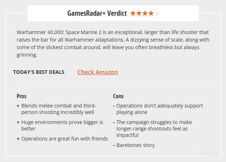Image resolution: width=226 pixels, height=162 pixels.
Task: Select the Cons column heading
Action: [x=118, y=96]
